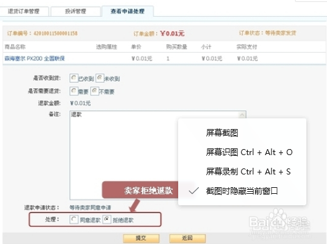Click the order amount ¥0.01元 in header
The width and height of the screenshot is (327, 244).
(172, 33)
